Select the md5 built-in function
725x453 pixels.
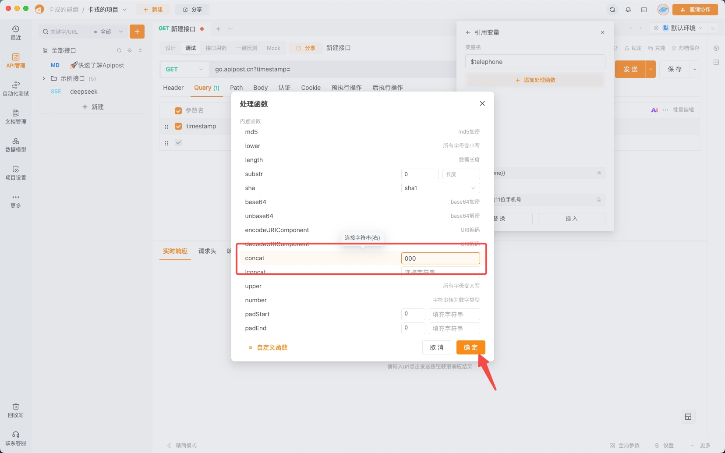tap(362, 132)
